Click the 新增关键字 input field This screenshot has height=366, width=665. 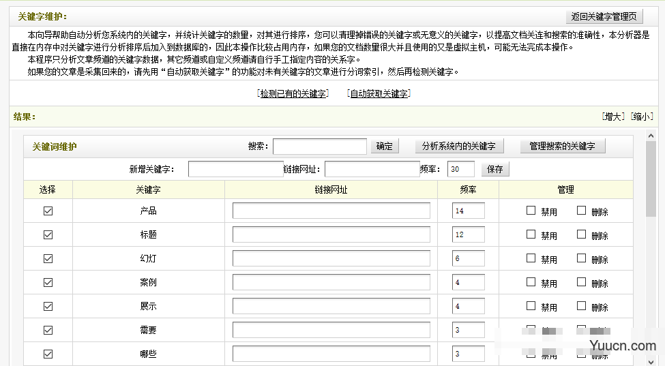click(x=235, y=169)
